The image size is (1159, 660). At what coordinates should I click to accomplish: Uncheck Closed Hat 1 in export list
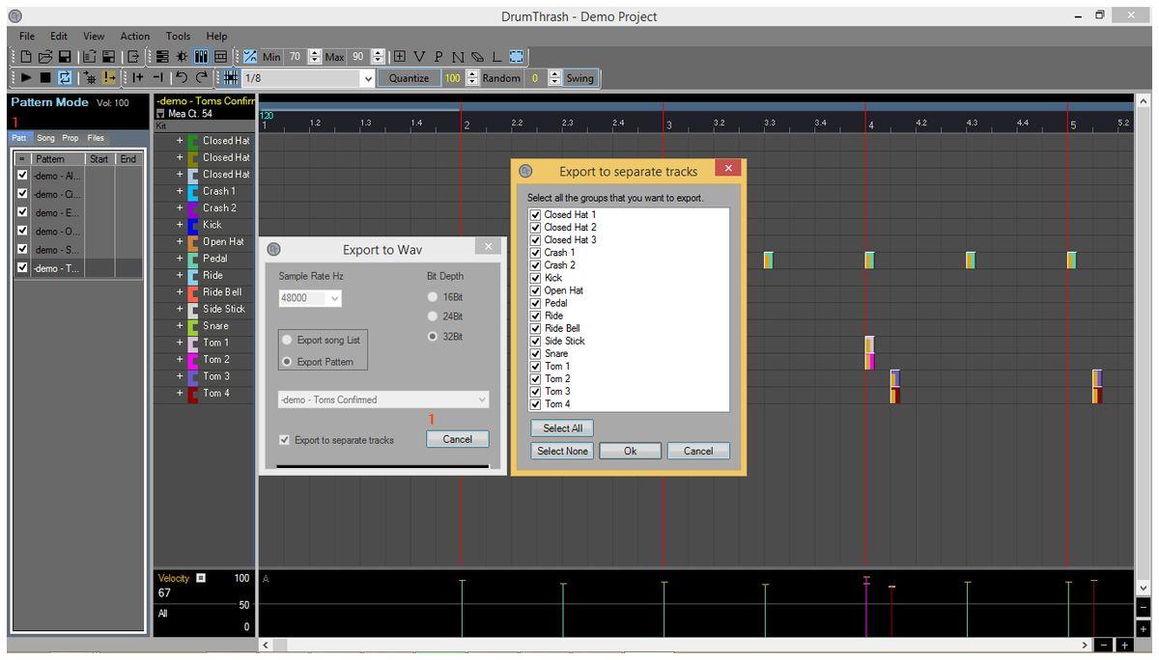coord(535,214)
